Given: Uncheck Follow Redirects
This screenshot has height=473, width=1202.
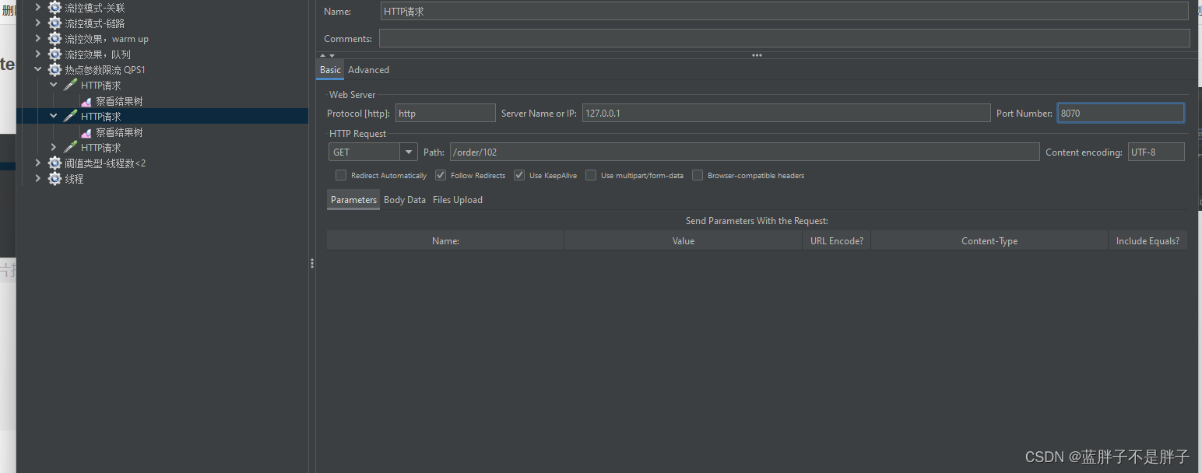Looking at the screenshot, I should click(441, 175).
